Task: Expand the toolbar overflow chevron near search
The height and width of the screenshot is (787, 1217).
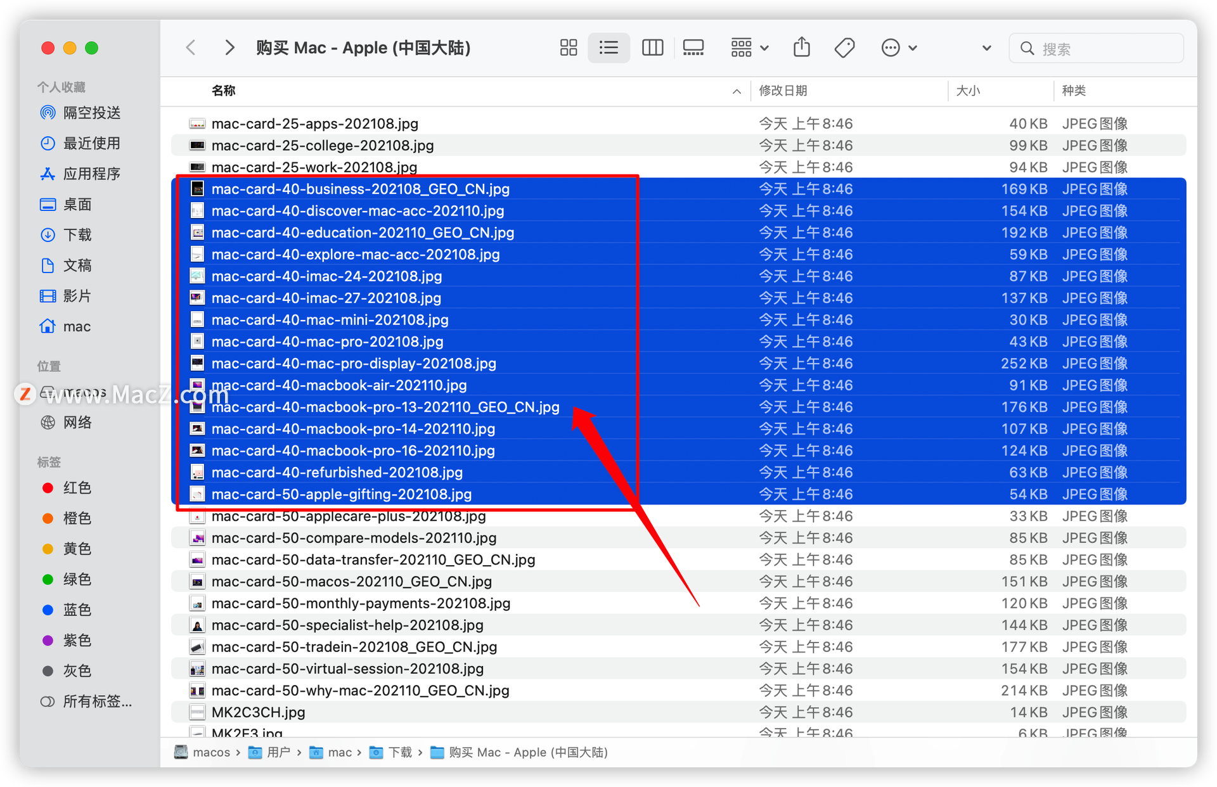Action: coord(986,48)
